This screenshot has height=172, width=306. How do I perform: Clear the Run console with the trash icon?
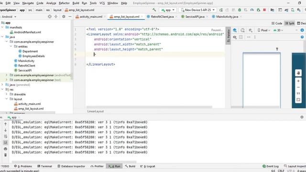[5, 155]
